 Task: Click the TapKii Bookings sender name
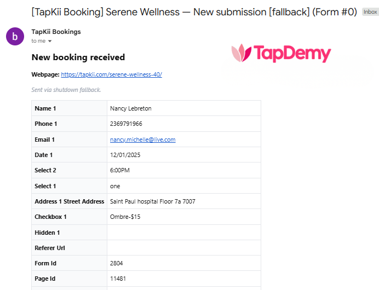tap(56, 32)
